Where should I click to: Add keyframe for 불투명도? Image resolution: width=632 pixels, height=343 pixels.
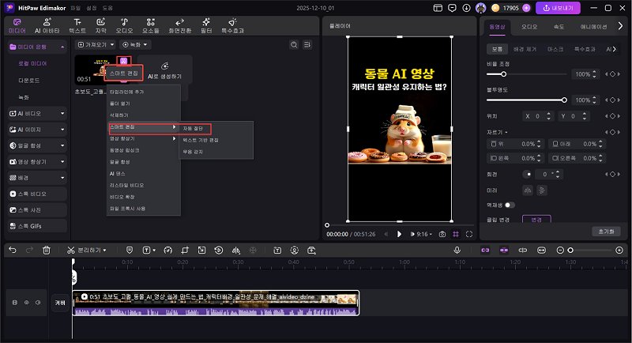point(613,100)
